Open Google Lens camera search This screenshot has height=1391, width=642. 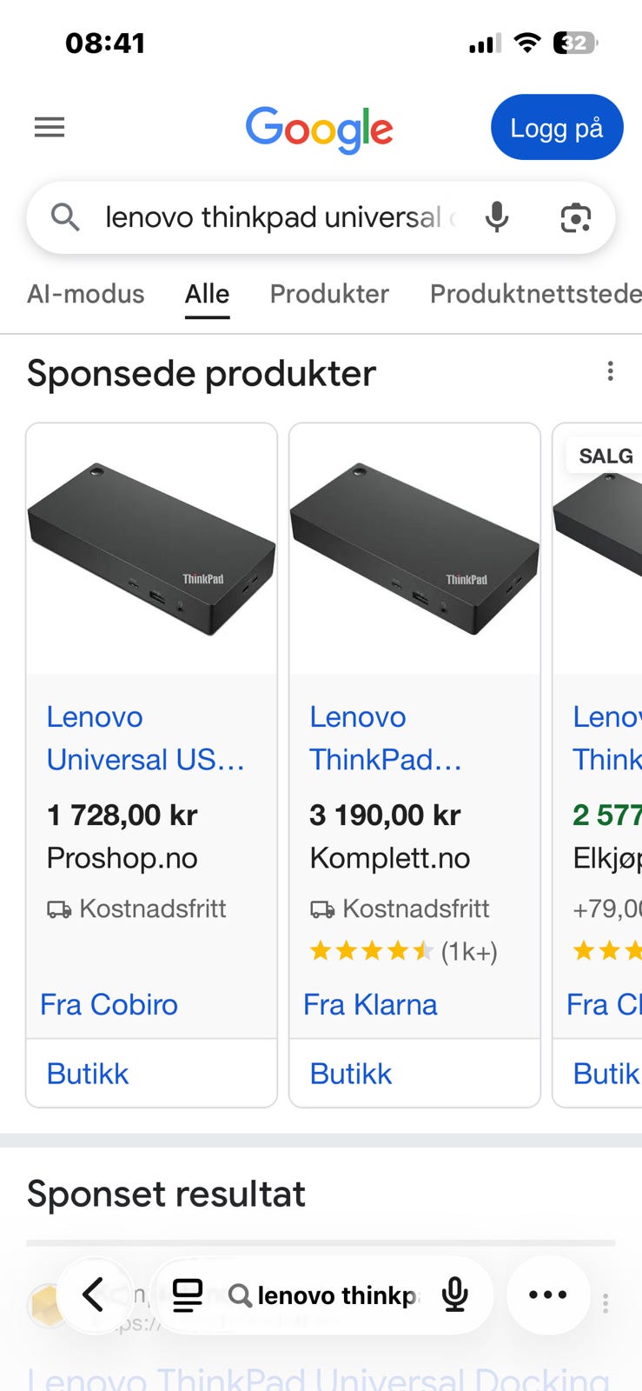pyautogui.click(x=575, y=217)
